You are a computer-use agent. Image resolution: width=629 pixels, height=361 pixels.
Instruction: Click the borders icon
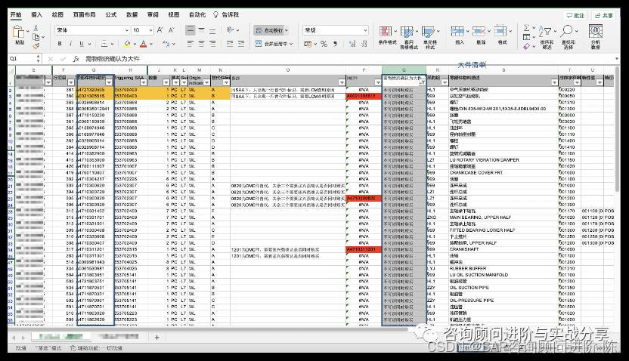pos(104,44)
